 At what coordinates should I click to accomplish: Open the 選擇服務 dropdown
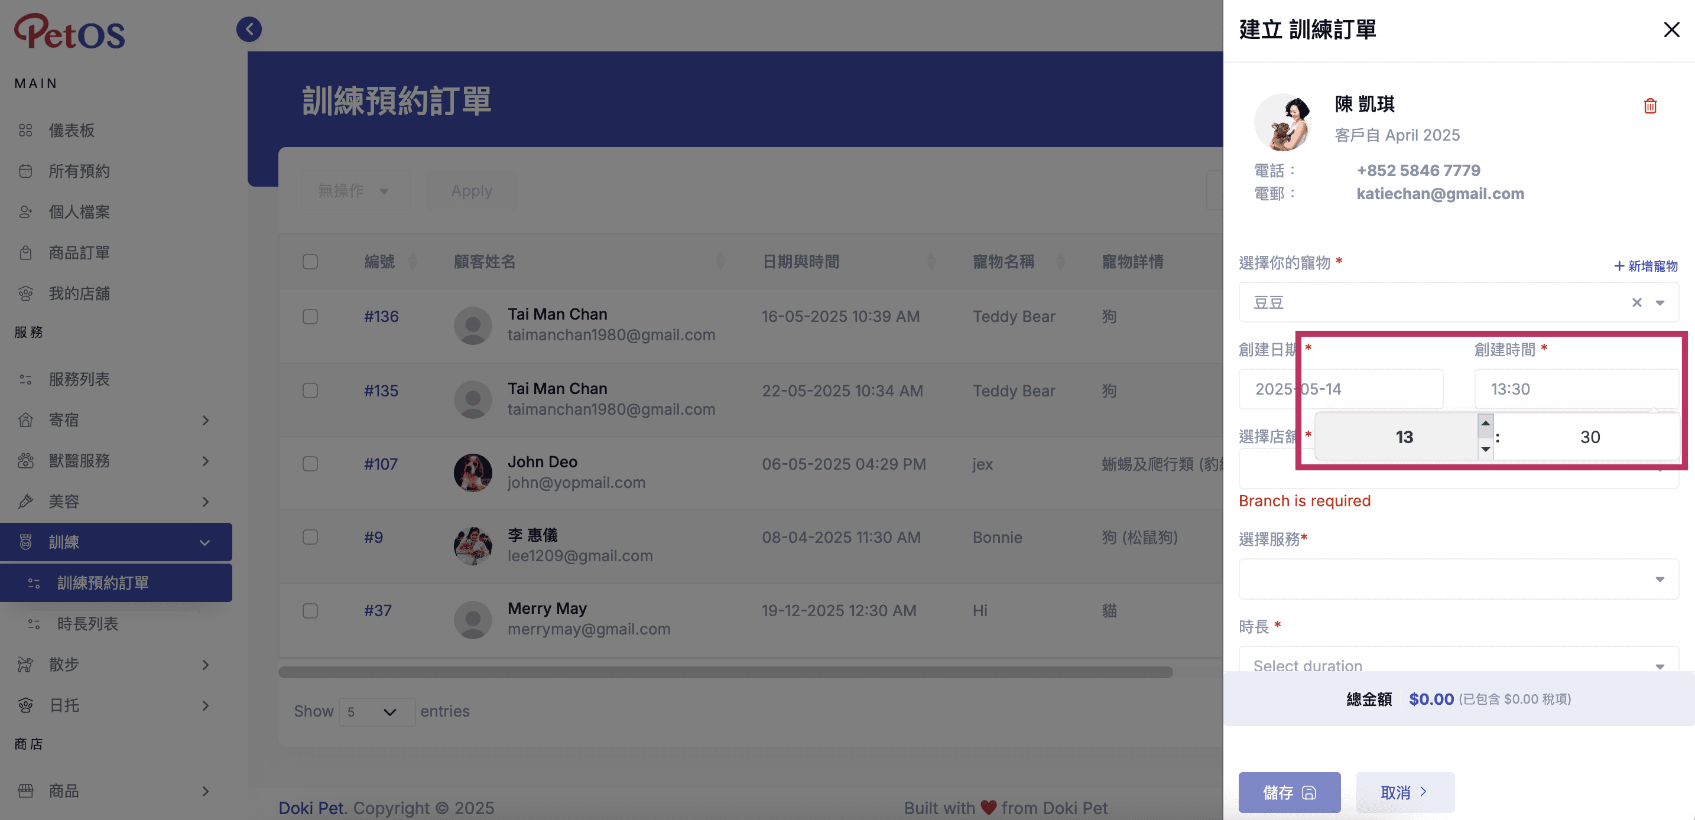(x=1458, y=579)
